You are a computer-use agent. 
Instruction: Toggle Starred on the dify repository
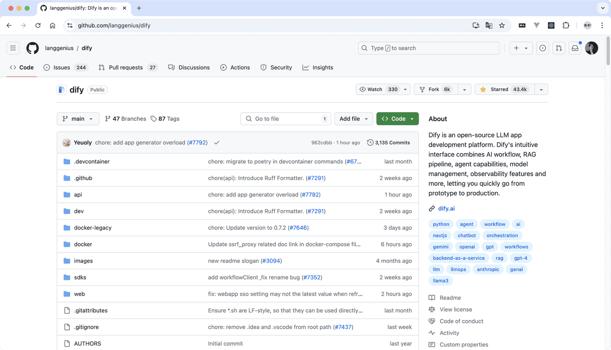504,89
